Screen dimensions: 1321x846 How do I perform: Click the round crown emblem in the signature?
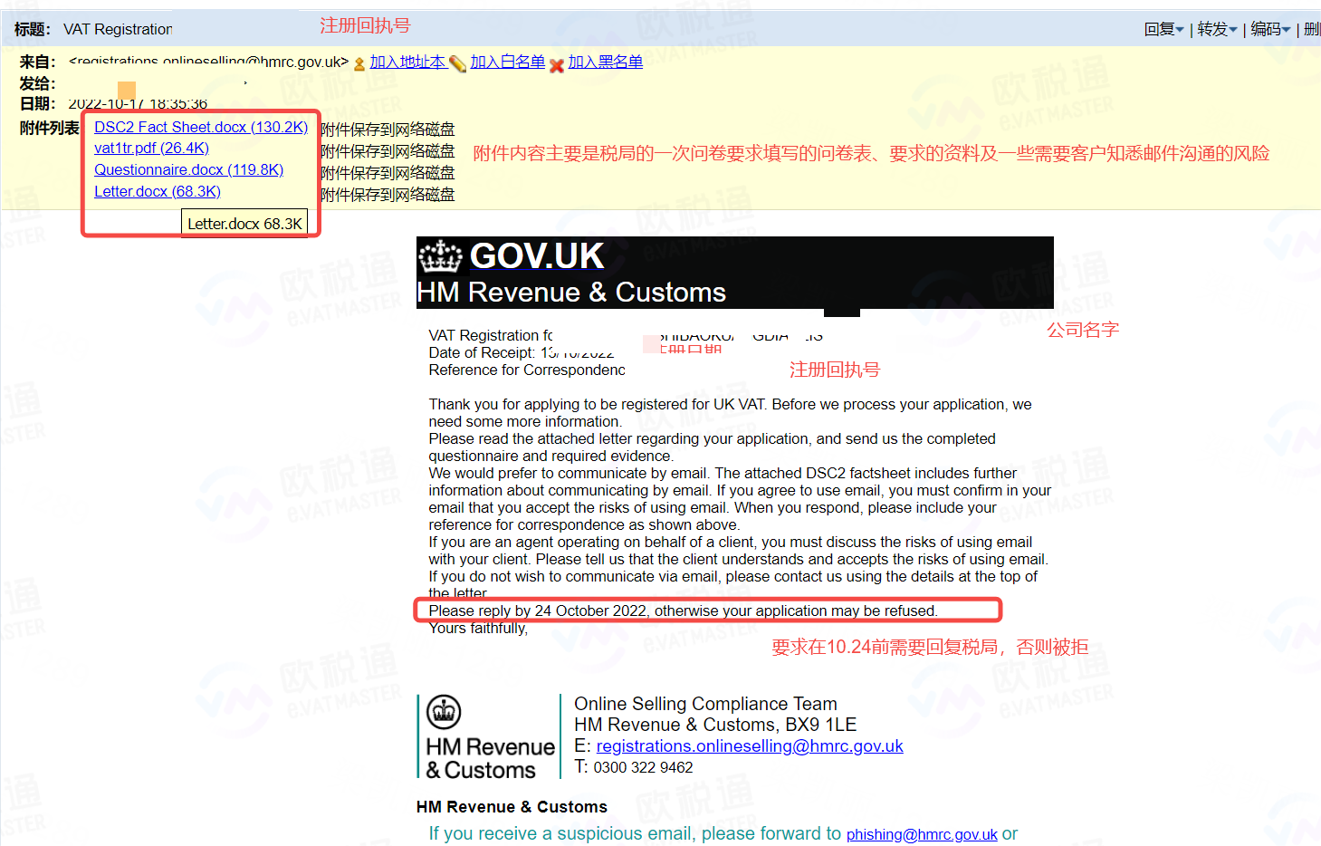pos(444,712)
